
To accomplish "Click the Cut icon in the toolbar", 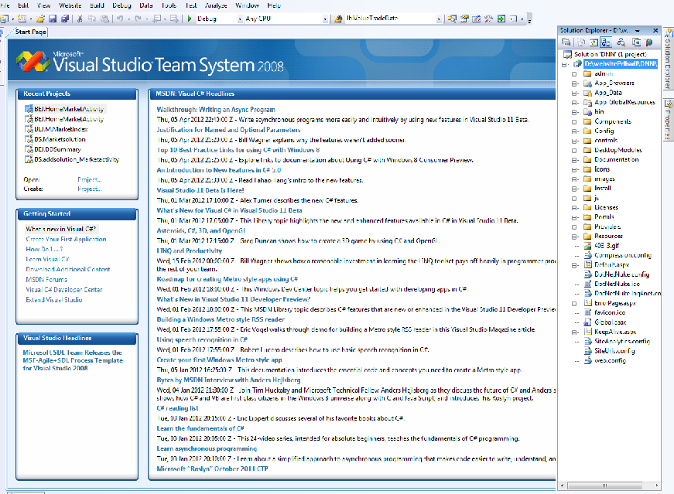I will [80, 17].
